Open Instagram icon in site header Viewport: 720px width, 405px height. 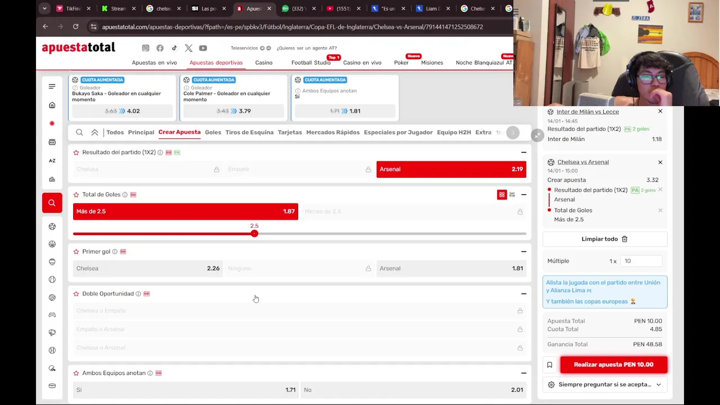tap(146, 48)
